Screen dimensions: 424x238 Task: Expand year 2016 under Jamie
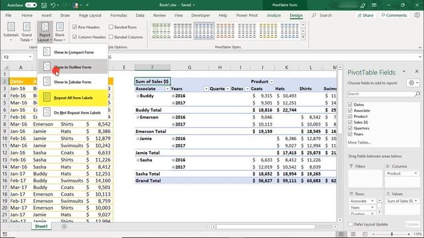tap(173, 138)
